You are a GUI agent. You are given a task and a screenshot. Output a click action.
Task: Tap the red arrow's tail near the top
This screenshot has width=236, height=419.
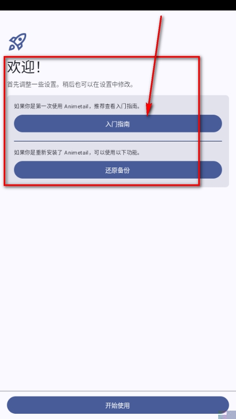161,19
